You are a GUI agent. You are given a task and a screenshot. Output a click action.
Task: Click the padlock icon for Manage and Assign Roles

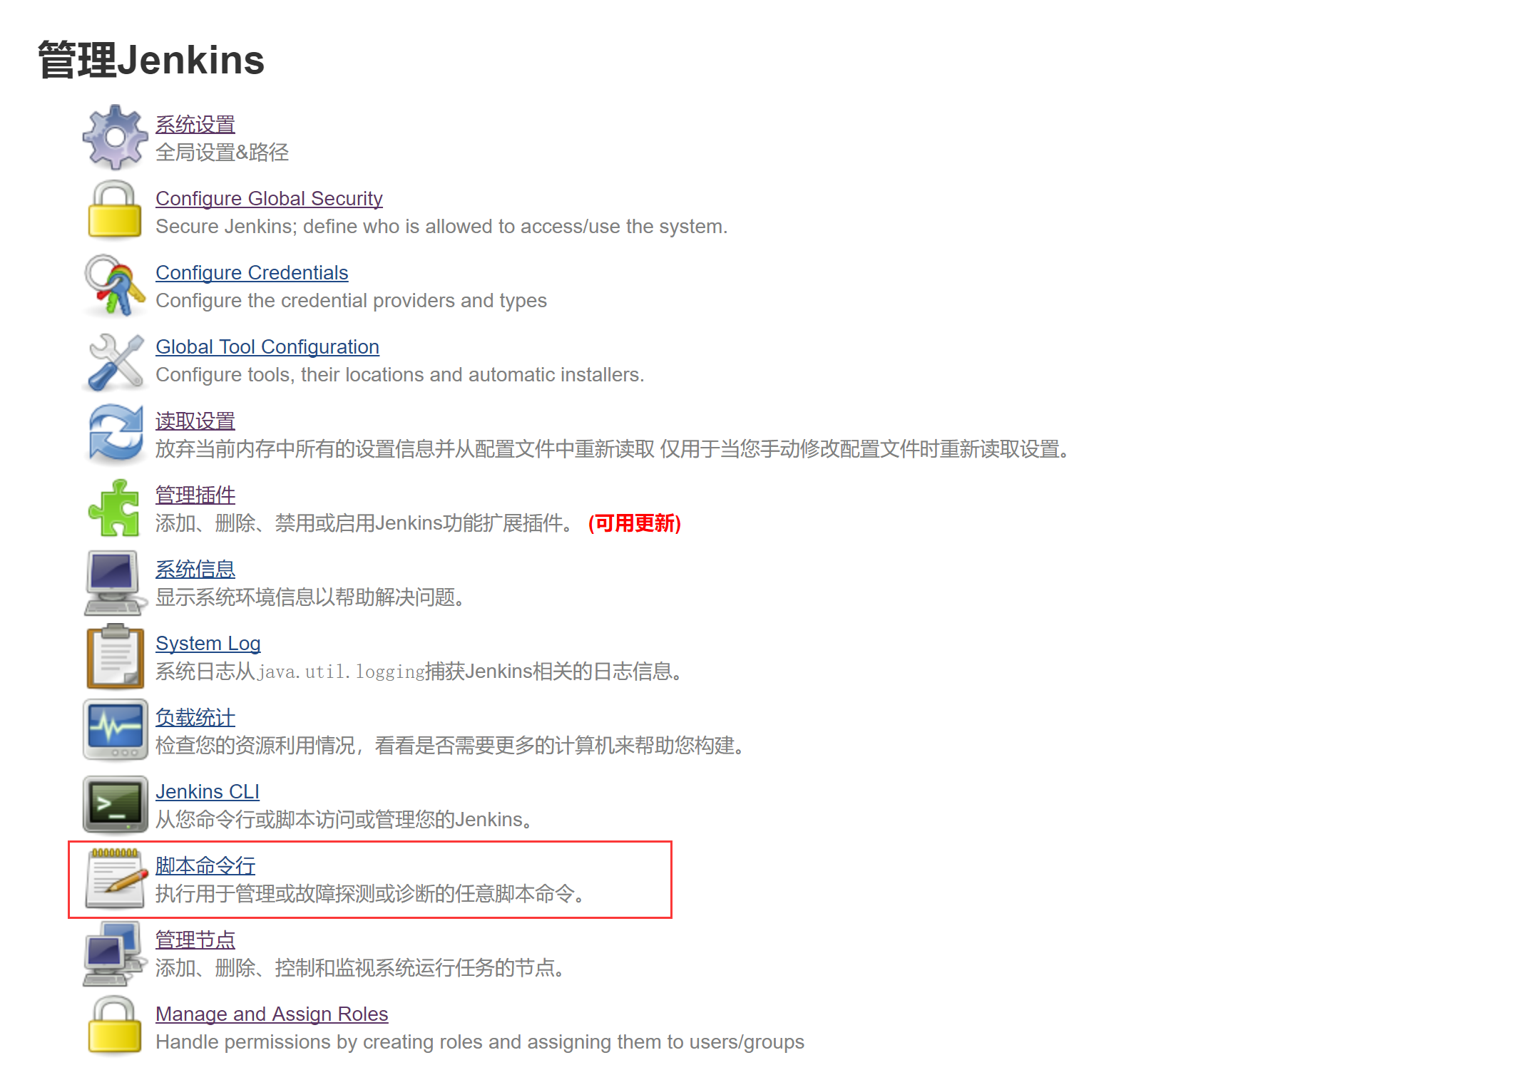pyautogui.click(x=115, y=1027)
